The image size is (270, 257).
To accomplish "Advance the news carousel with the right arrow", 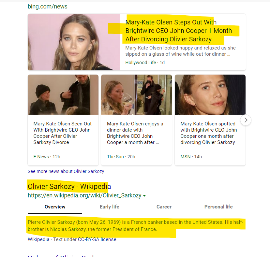I will click(x=246, y=120).
